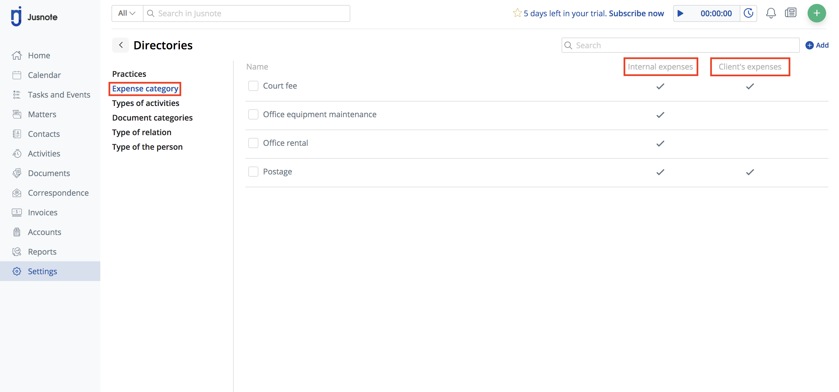This screenshot has height=392, width=839.
Task: Open the Accounts section
Action: click(x=44, y=232)
